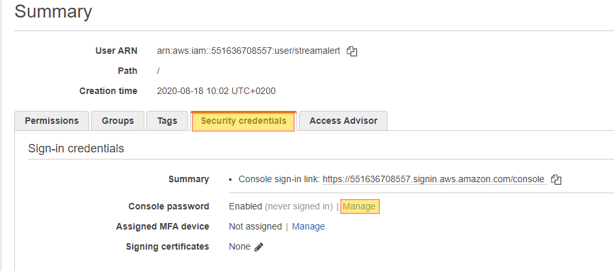Edit signing certificates with pencil icon
This screenshot has height=271, width=614.
[258, 247]
